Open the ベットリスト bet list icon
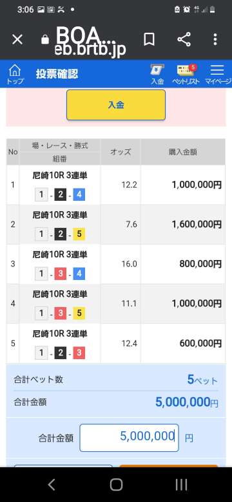Screen dimensions: 232x502 point(186,74)
